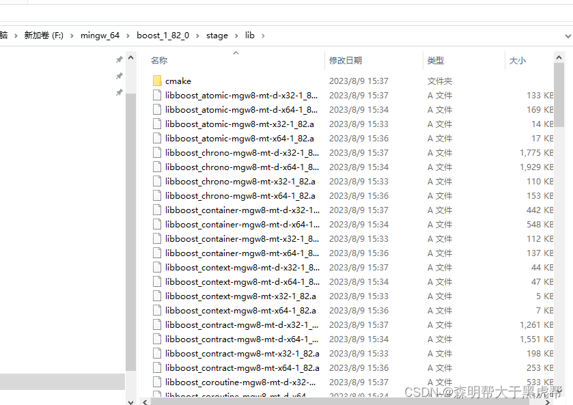
Task: Click the navigation pane scrollbar thumb
Action: tap(131, 232)
